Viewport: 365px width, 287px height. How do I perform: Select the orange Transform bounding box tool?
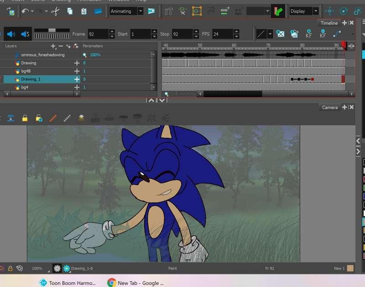pos(197,11)
